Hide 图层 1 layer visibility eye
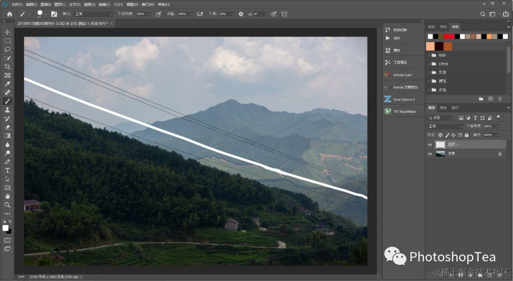 [430, 145]
